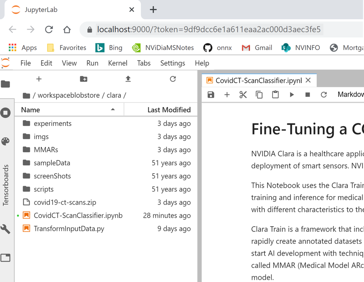Image resolution: width=364 pixels, height=282 pixels.
Task: Open the Favorites bookmark folder
Action: click(67, 48)
